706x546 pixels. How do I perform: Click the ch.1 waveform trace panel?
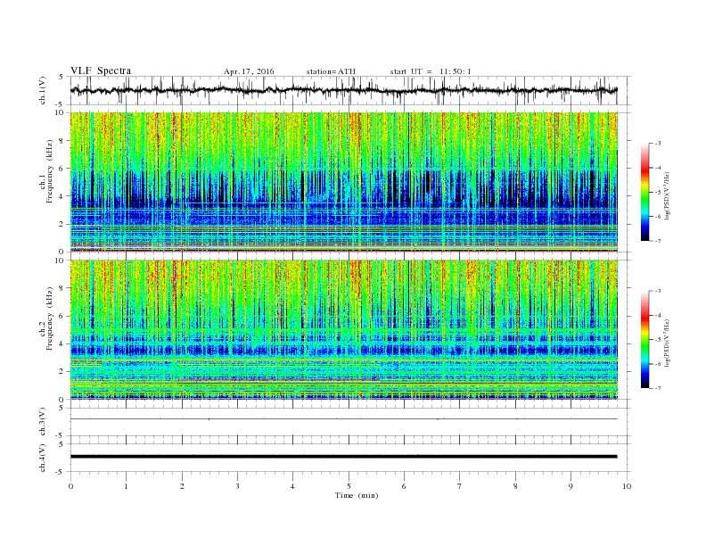[350, 90]
